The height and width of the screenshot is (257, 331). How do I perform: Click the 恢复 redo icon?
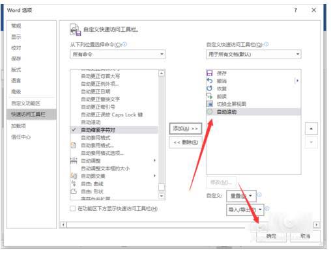(209, 88)
